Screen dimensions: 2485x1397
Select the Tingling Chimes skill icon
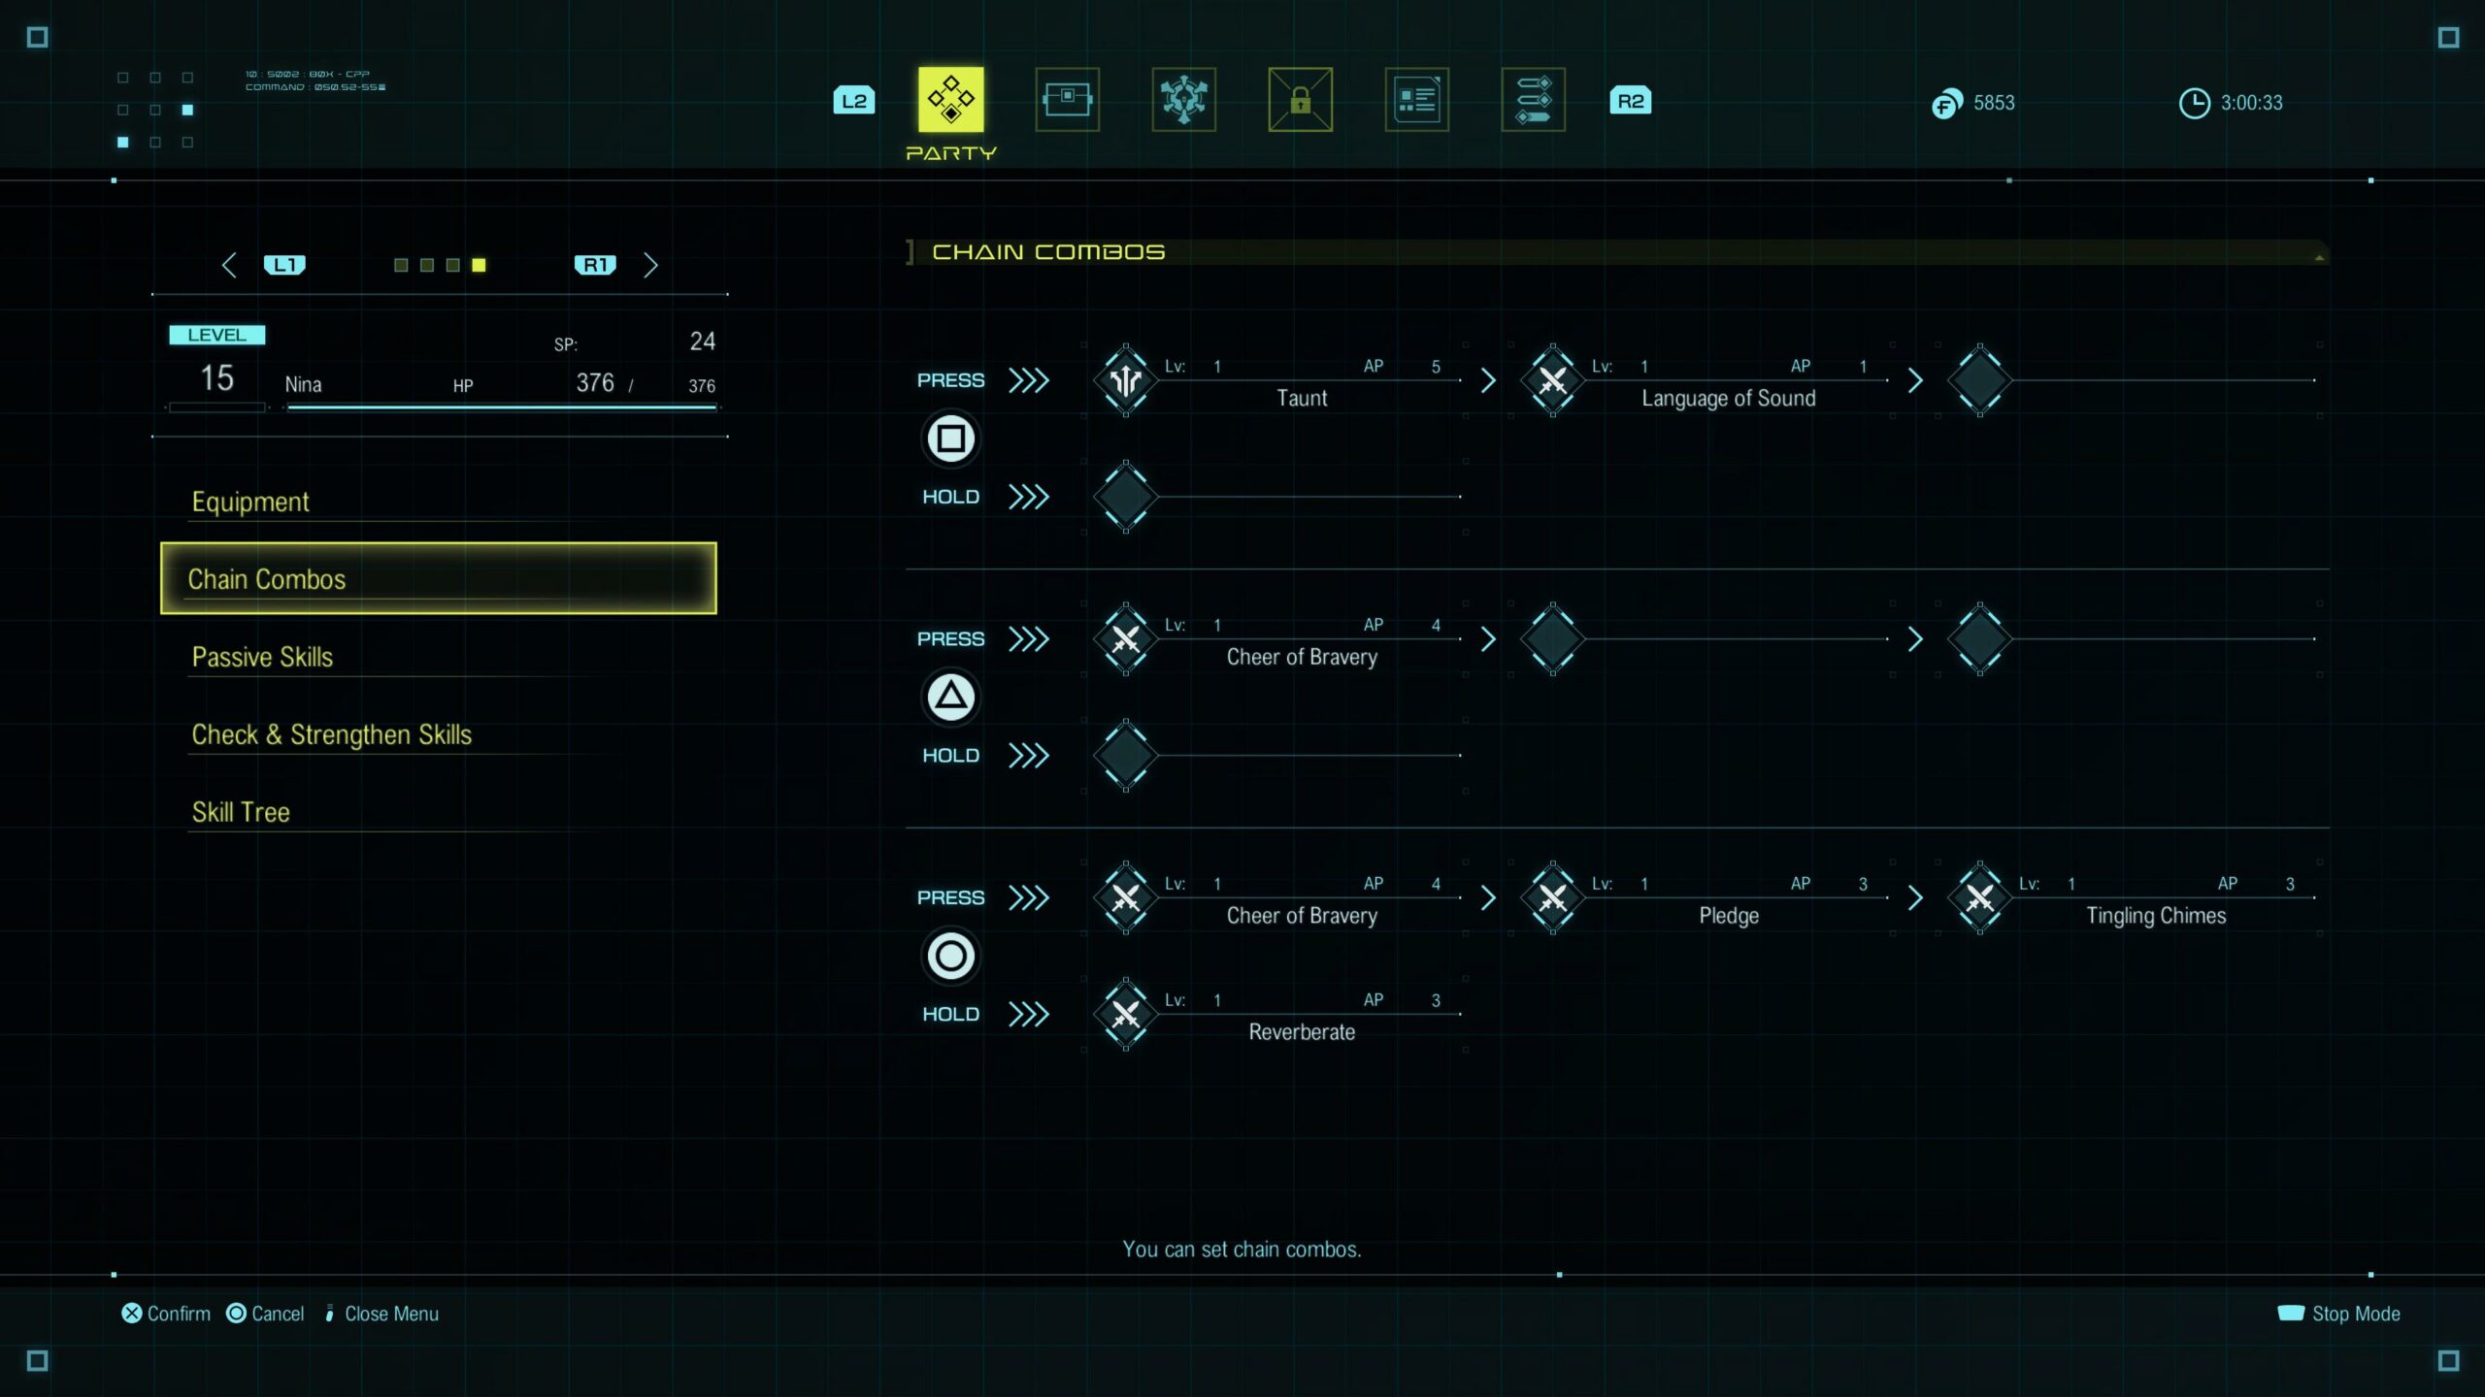coord(1980,898)
